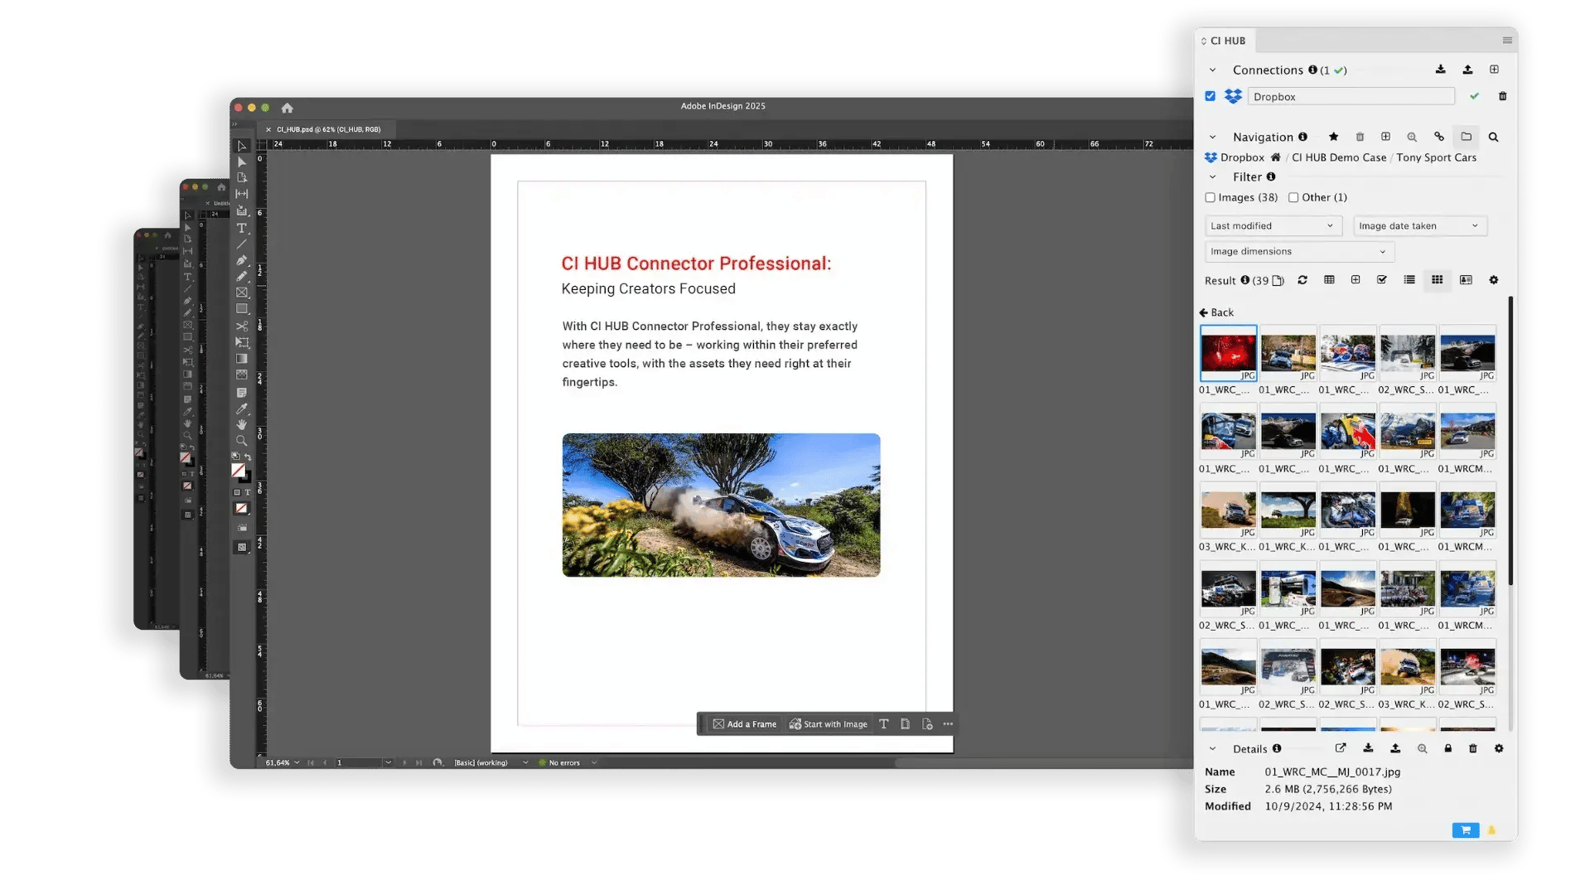Viewport: 1590px width, 895px height.
Task: Click the upload icon in Connections header
Action: coord(1467,70)
